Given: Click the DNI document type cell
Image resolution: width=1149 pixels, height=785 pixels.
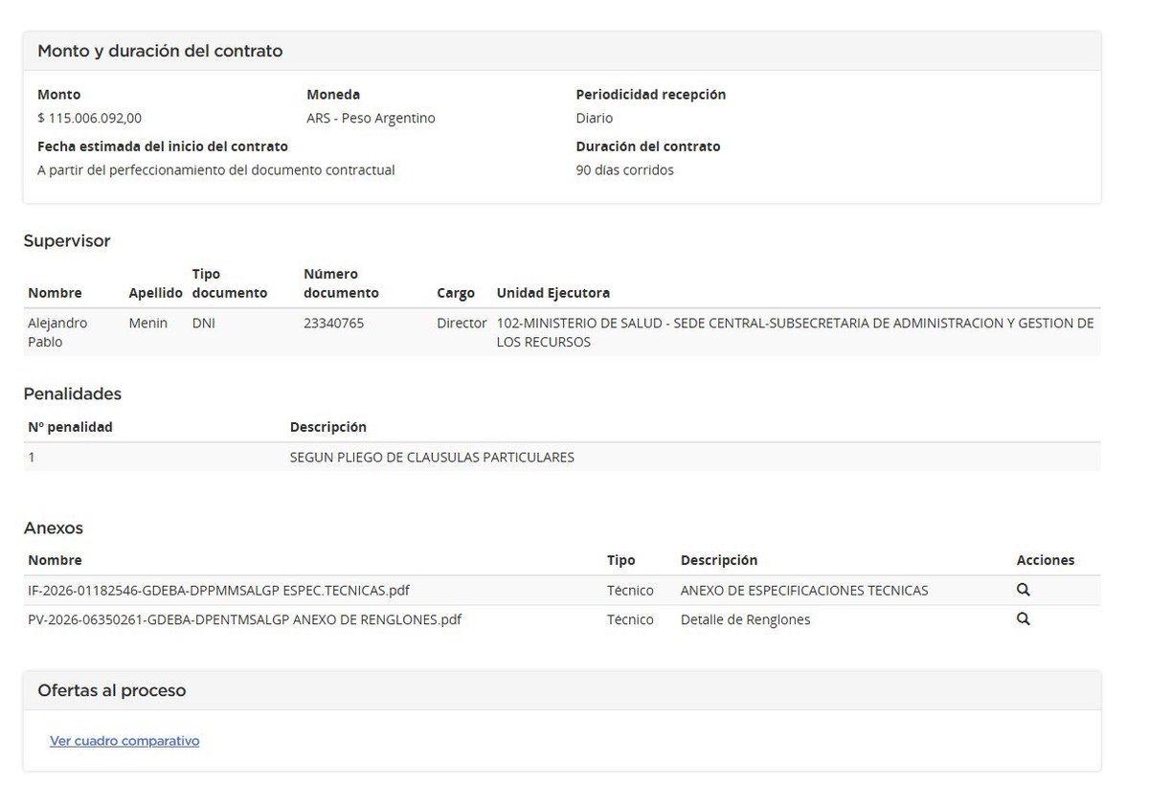Looking at the screenshot, I should (203, 324).
